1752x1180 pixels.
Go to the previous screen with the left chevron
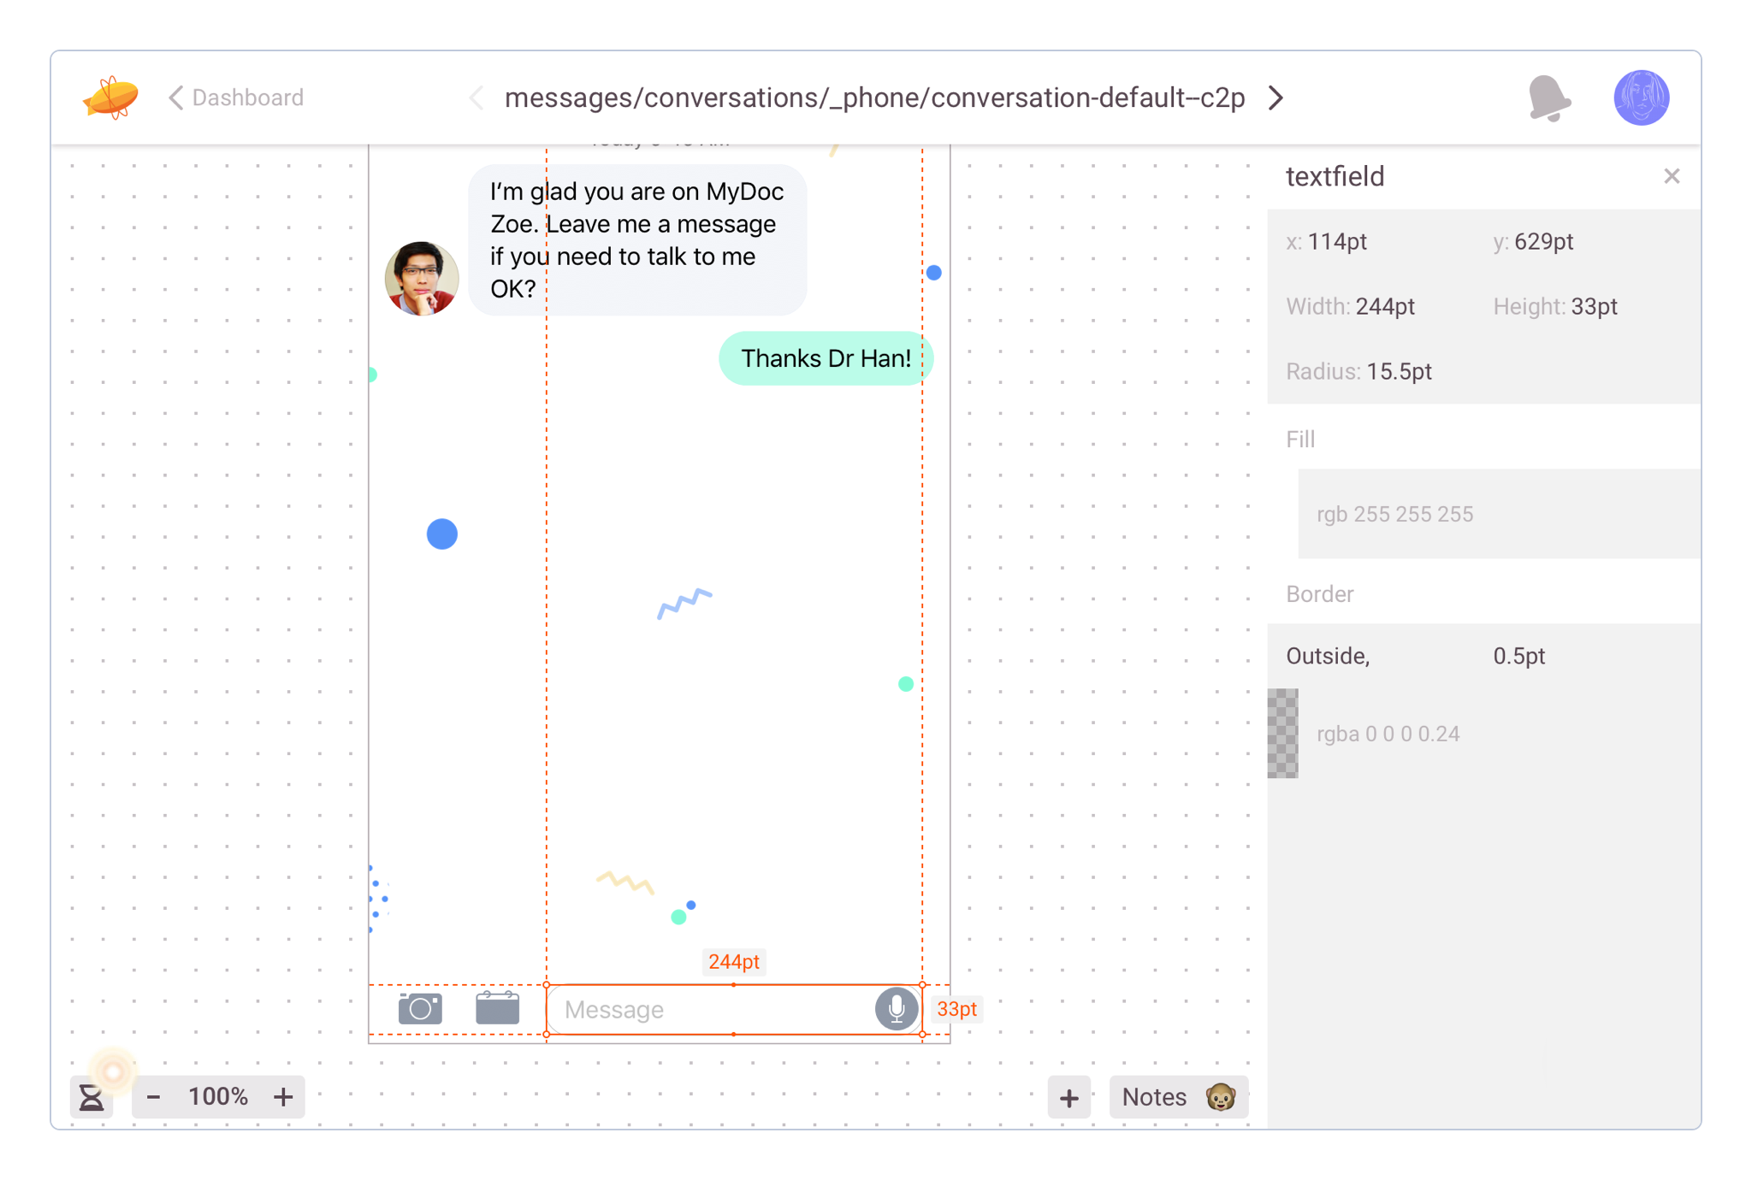coord(476,97)
